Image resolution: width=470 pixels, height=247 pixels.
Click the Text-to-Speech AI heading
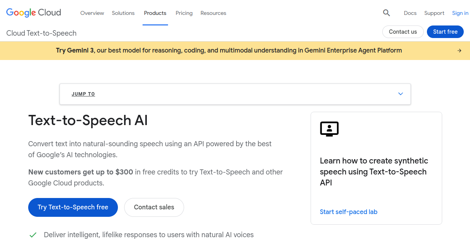(x=88, y=120)
